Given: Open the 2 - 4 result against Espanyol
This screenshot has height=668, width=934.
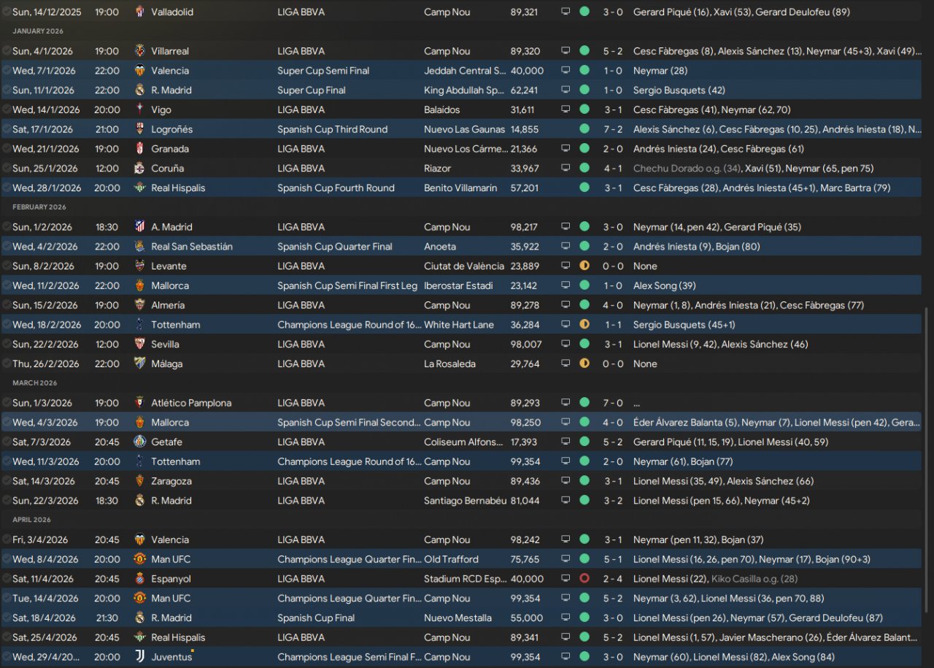Looking at the screenshot, I should 613,579.
